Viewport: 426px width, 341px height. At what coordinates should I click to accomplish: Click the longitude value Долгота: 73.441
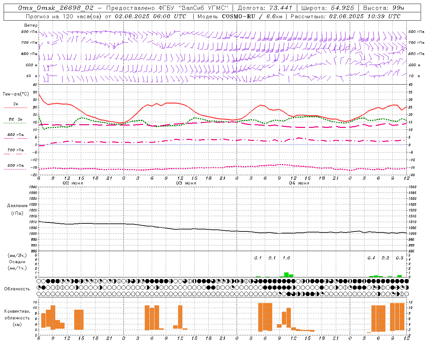[265, 8]
